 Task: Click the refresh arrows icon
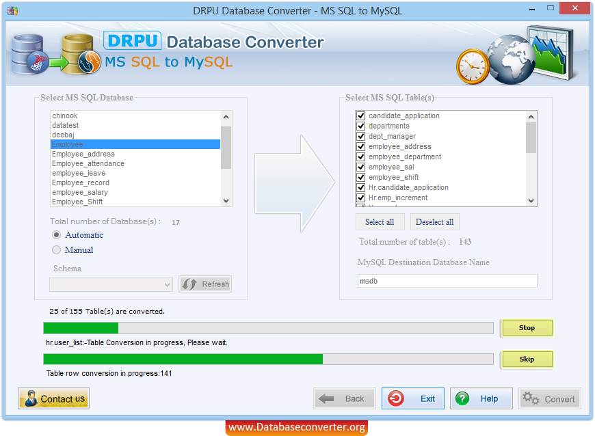[x=189, y=284]
